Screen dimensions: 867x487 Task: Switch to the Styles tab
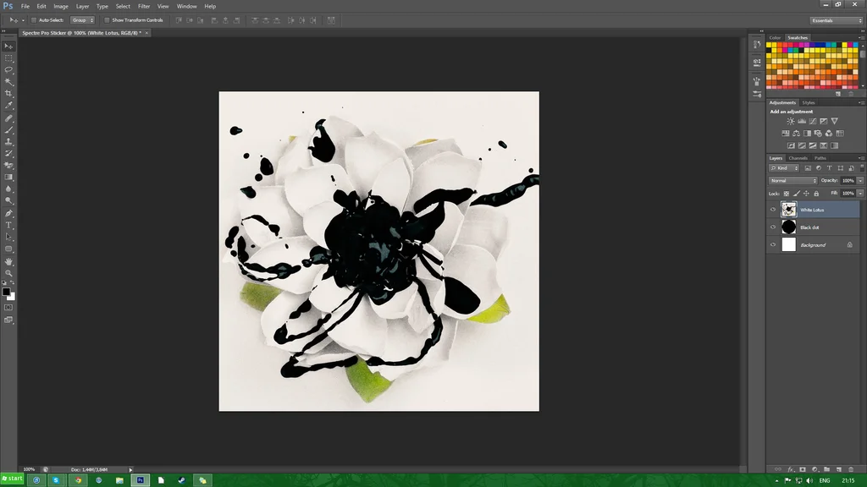809,102
